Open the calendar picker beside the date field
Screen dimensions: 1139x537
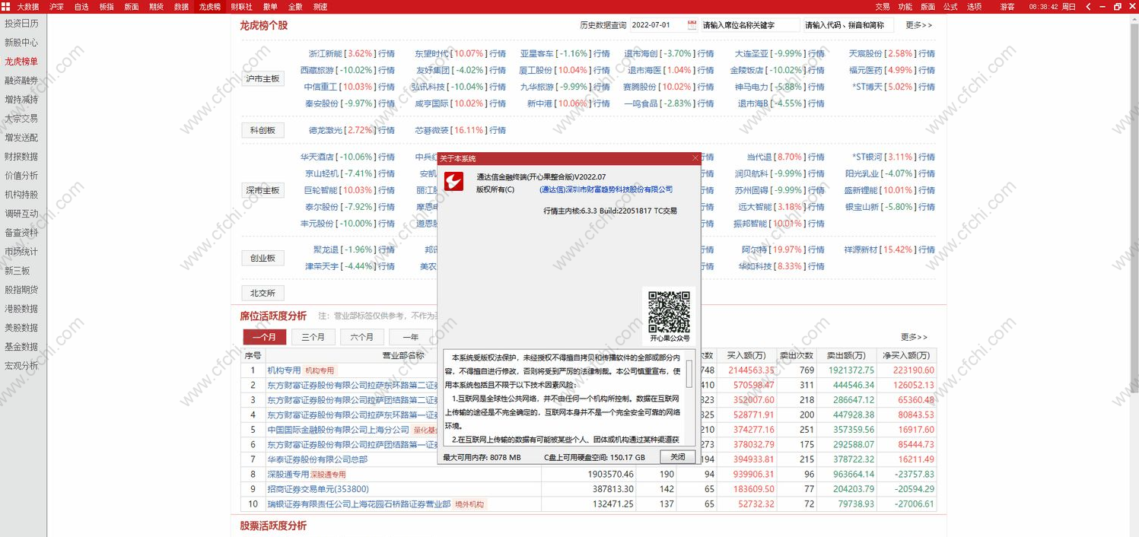click(x=692, y=25)
